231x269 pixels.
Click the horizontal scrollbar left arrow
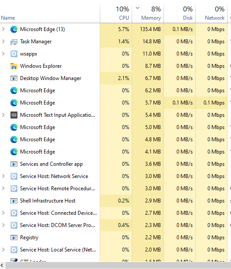[x=2, y=266]
